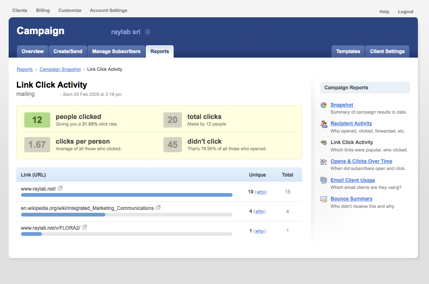Screen dimensions: 429x284
Task: Follow the Campaign Snapshot breadcrumb link
Action: (60, 69)
